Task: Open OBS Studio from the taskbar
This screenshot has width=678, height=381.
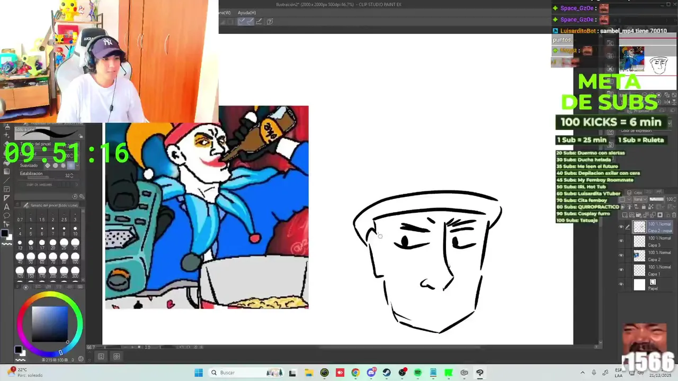Action: coord(402,373)
